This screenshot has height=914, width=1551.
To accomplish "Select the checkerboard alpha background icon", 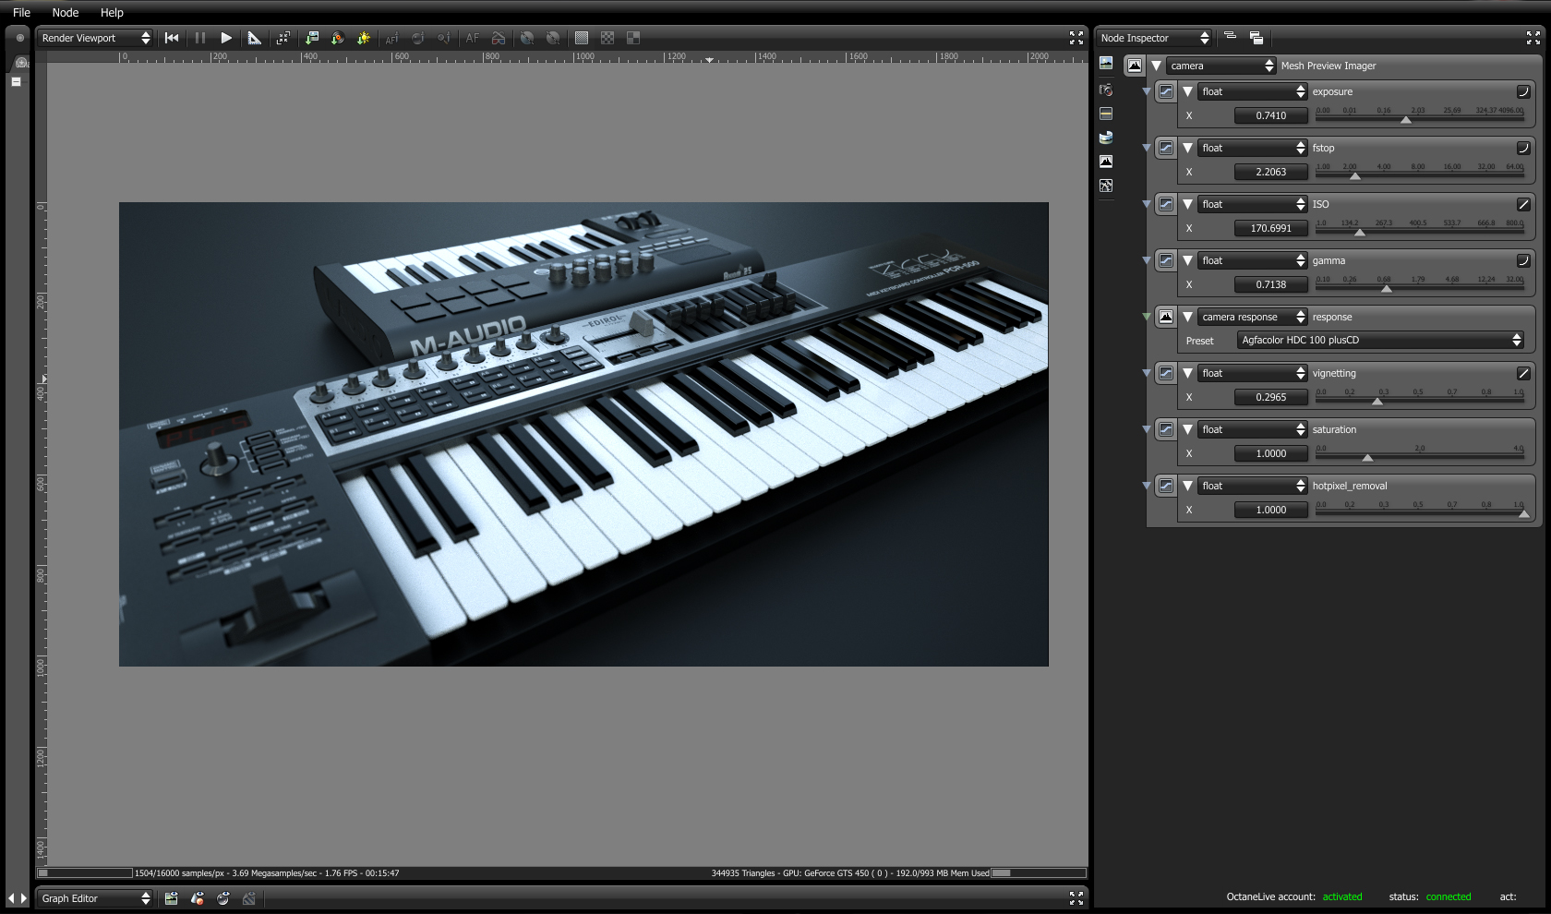I will (607, 38).
